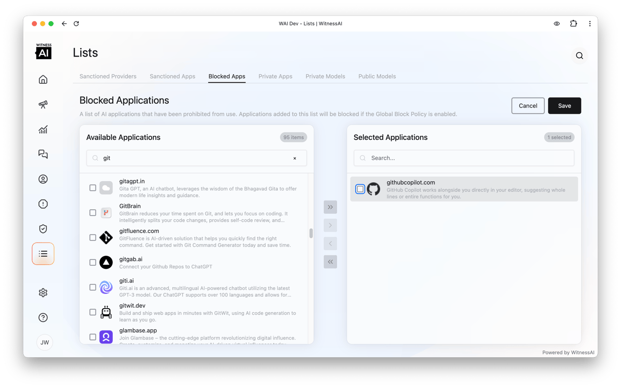Open the telescope discovery icon in sidebar
Screen dimensions: 621x388
click(x=43, y=104)
